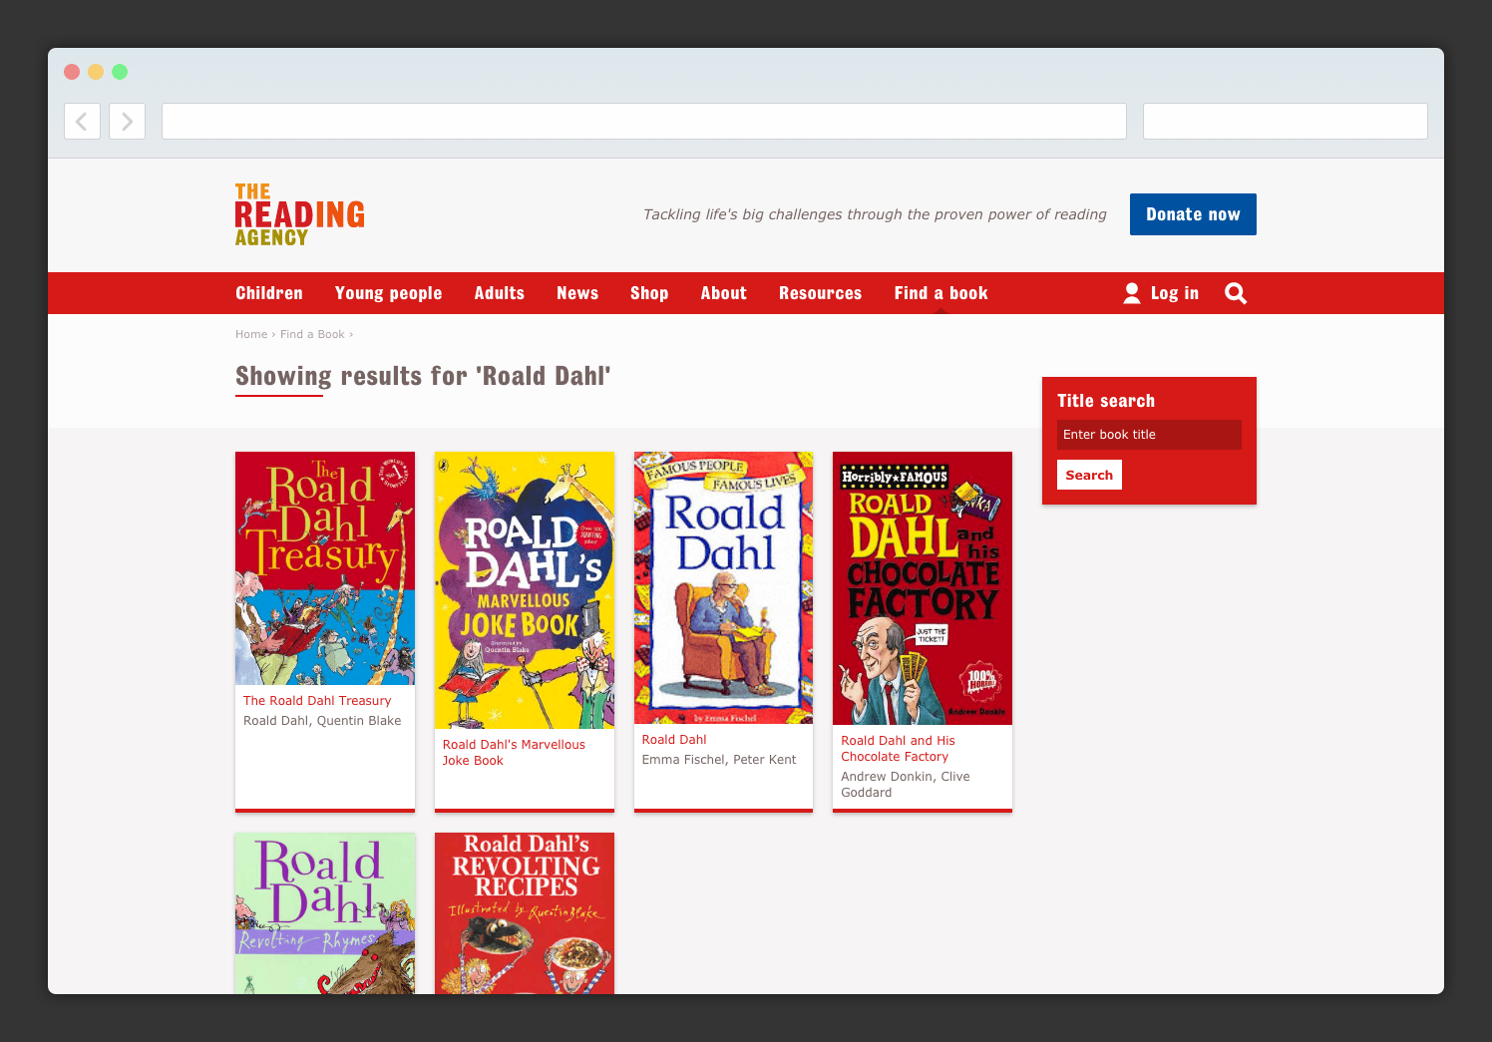1492x1042 pixels.
Task: Click the user profile Log in icon
Action: (x=1132, y=293)
